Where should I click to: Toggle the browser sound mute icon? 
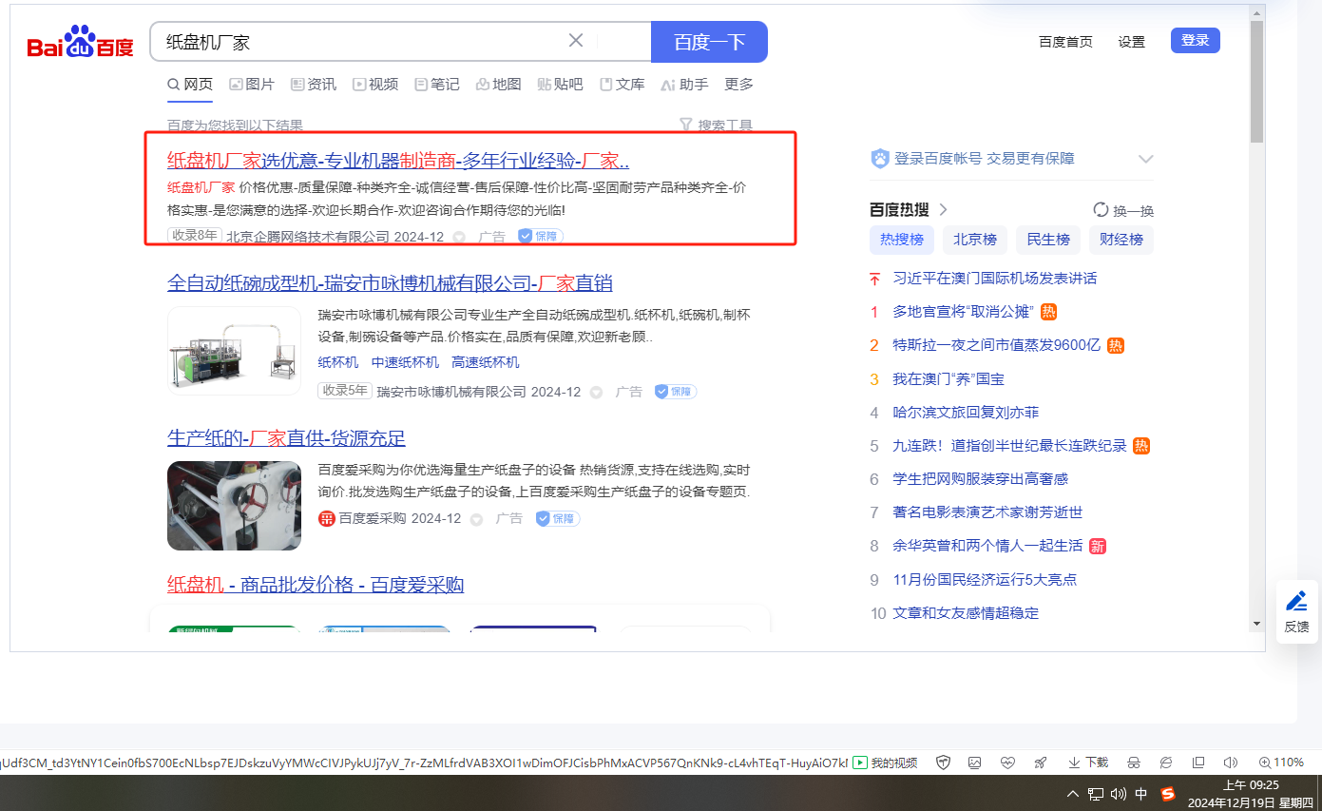tap(1231, 763)
